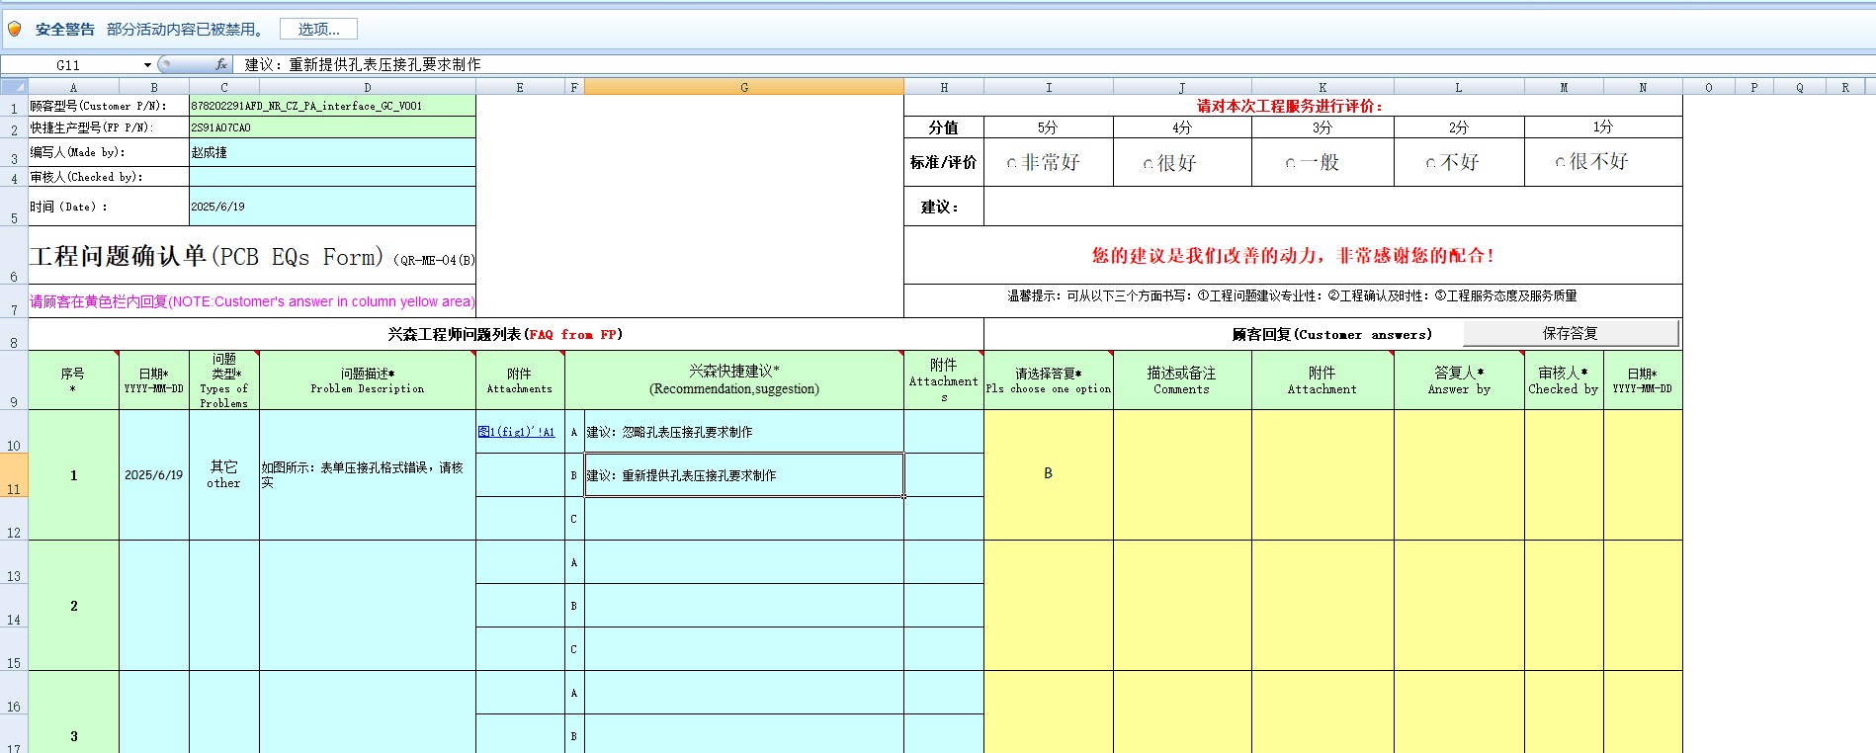The width and height of the screenshot is (1876, 753).
Task: Click problem description cell 如图所示: 表单压接孔格式错误
Action: pyautogui.click(x=368, y=475)
